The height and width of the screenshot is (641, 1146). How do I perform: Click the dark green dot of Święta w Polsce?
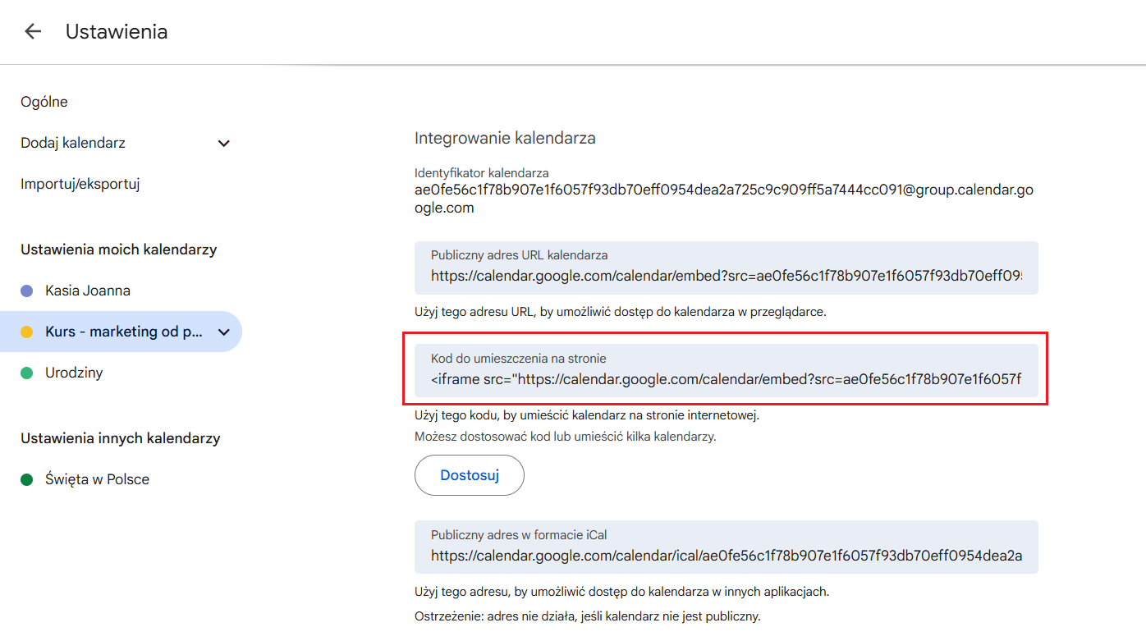coord(26,479)
